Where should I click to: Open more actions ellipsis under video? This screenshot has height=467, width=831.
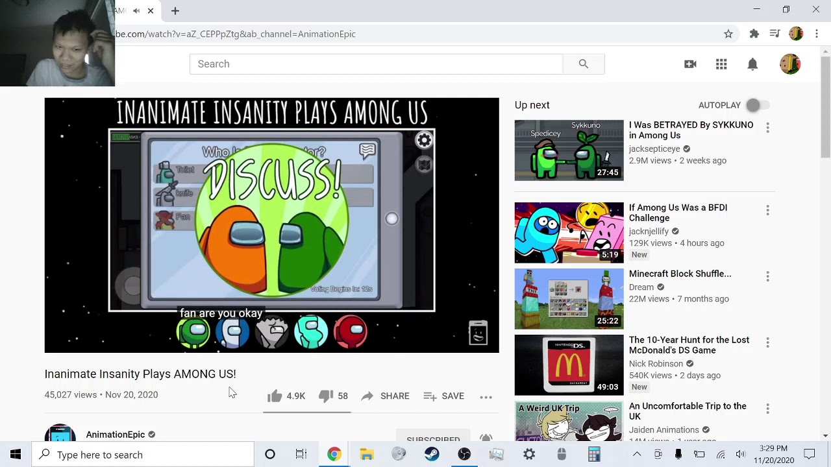pyautogui.click(x=486, y=396)
